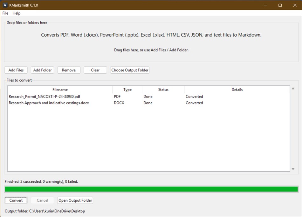The image size is (302, 217).
Task: Click the DOCX type cell
Action: [119, 103]
